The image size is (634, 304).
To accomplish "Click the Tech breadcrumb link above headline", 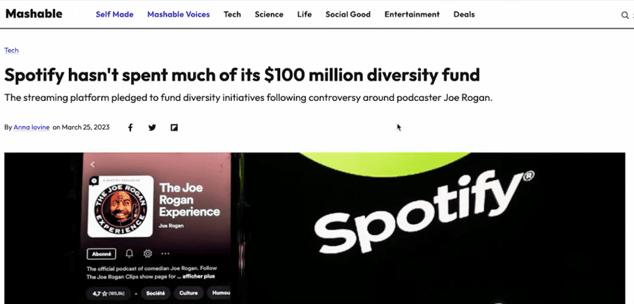I will pos(11,51).
